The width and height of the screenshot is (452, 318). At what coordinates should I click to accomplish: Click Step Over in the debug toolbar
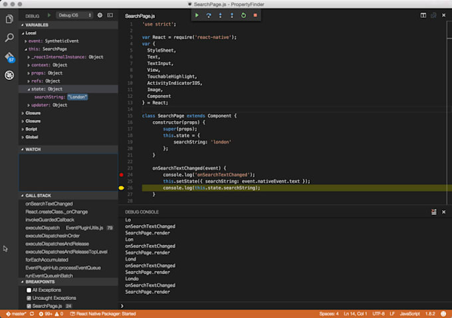coord(208,15)
